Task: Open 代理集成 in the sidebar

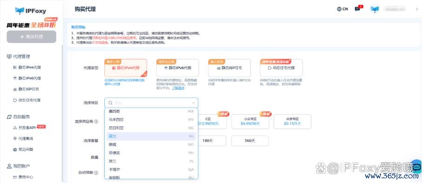Action: [26, 138]
